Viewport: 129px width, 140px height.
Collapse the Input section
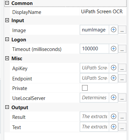pyautogui.click(x=7, y=20)
